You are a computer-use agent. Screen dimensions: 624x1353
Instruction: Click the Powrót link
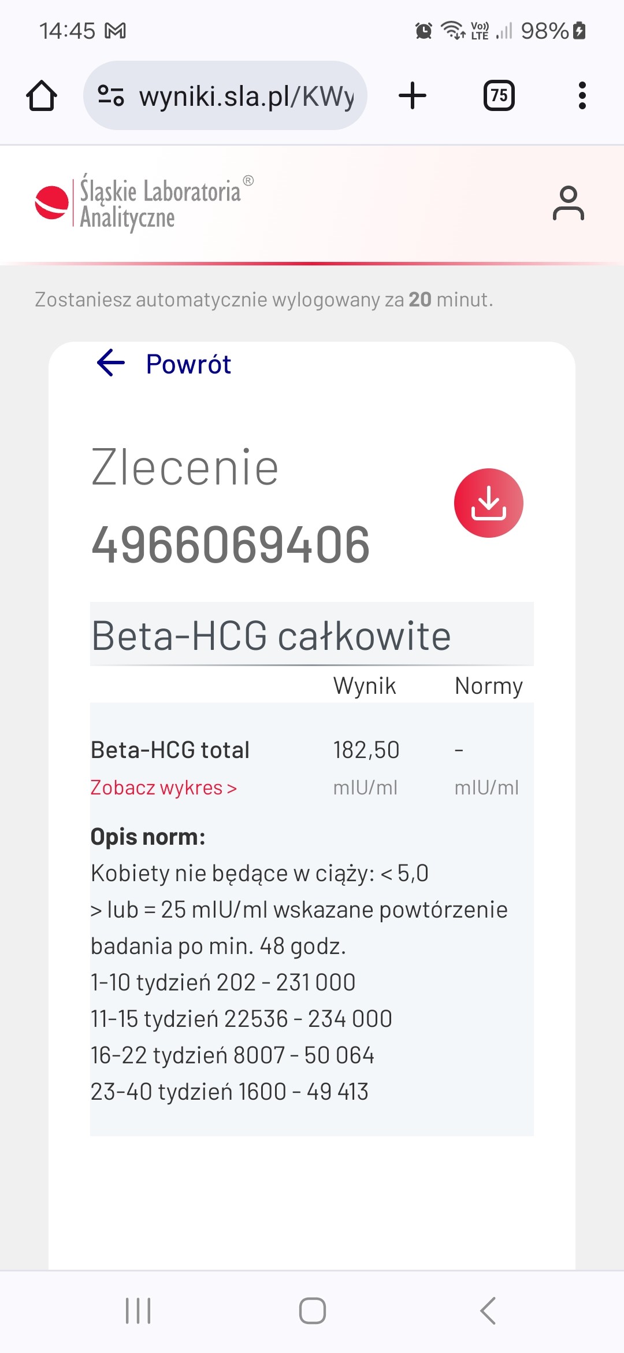tap(188, 364)
